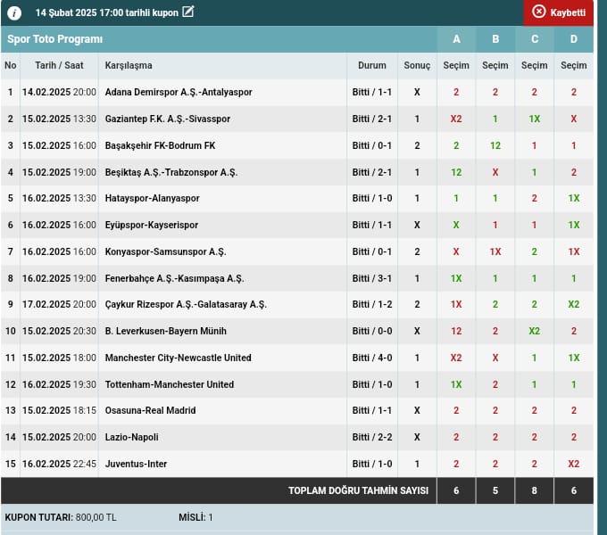Click the Sonuç column header
This screenshot has width=607, height=535.
(417, 66)
